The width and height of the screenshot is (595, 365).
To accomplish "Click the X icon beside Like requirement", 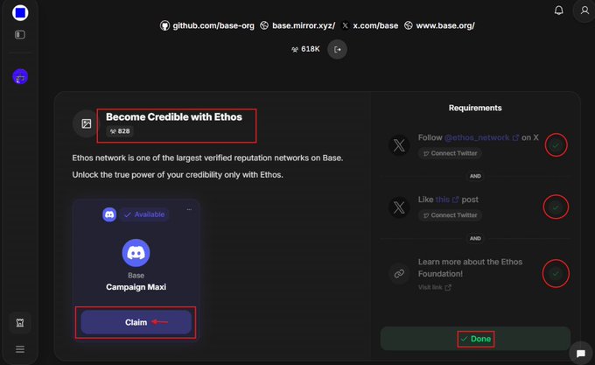I will coord(399,207).
